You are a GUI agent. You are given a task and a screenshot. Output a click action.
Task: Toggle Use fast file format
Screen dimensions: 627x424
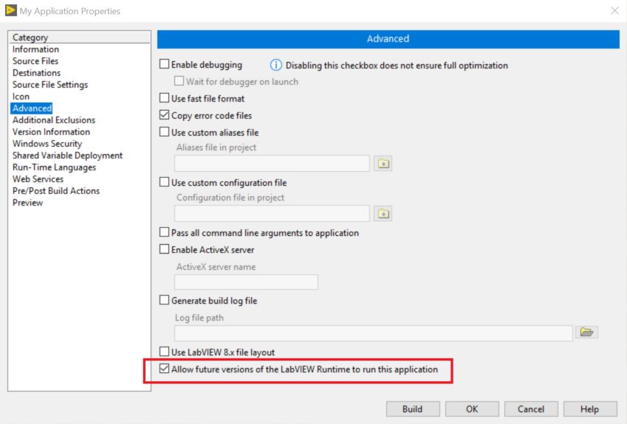tap(165, 98)
